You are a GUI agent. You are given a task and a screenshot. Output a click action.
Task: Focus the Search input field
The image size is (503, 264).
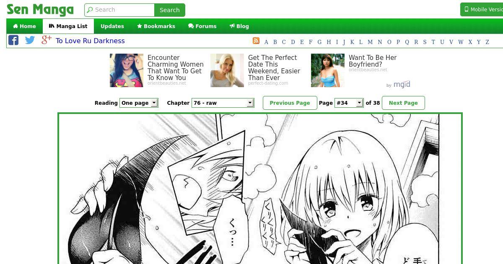[119, 10]
